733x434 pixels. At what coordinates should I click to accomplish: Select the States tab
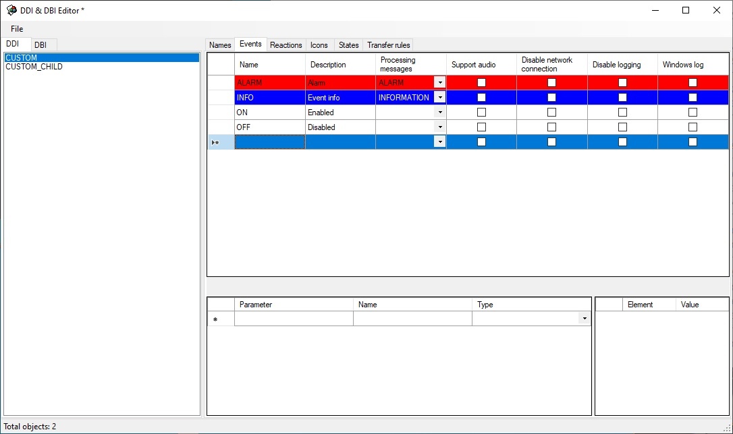pos(348,45)
